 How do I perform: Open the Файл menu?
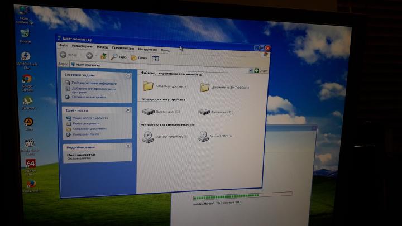[63, 45]
